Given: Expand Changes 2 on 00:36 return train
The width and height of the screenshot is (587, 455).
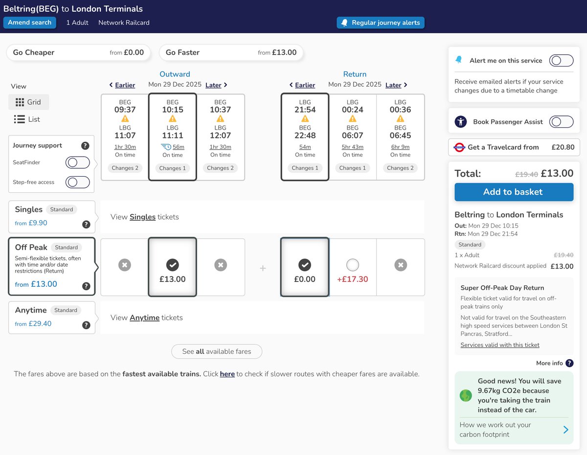Looking at the screenshot, I should click(x=400, y=168).
